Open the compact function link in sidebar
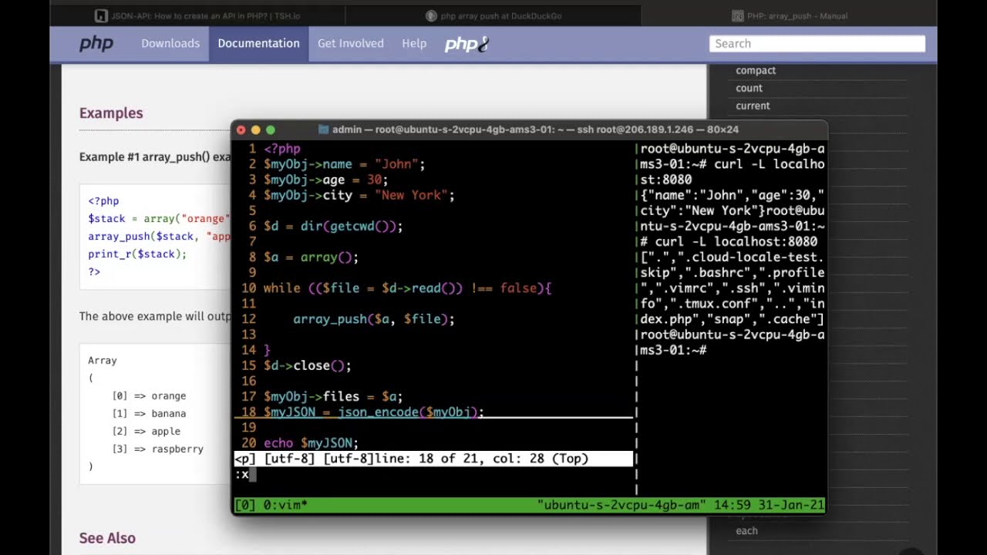Screen dimensions: 987x555 (756, 70)
